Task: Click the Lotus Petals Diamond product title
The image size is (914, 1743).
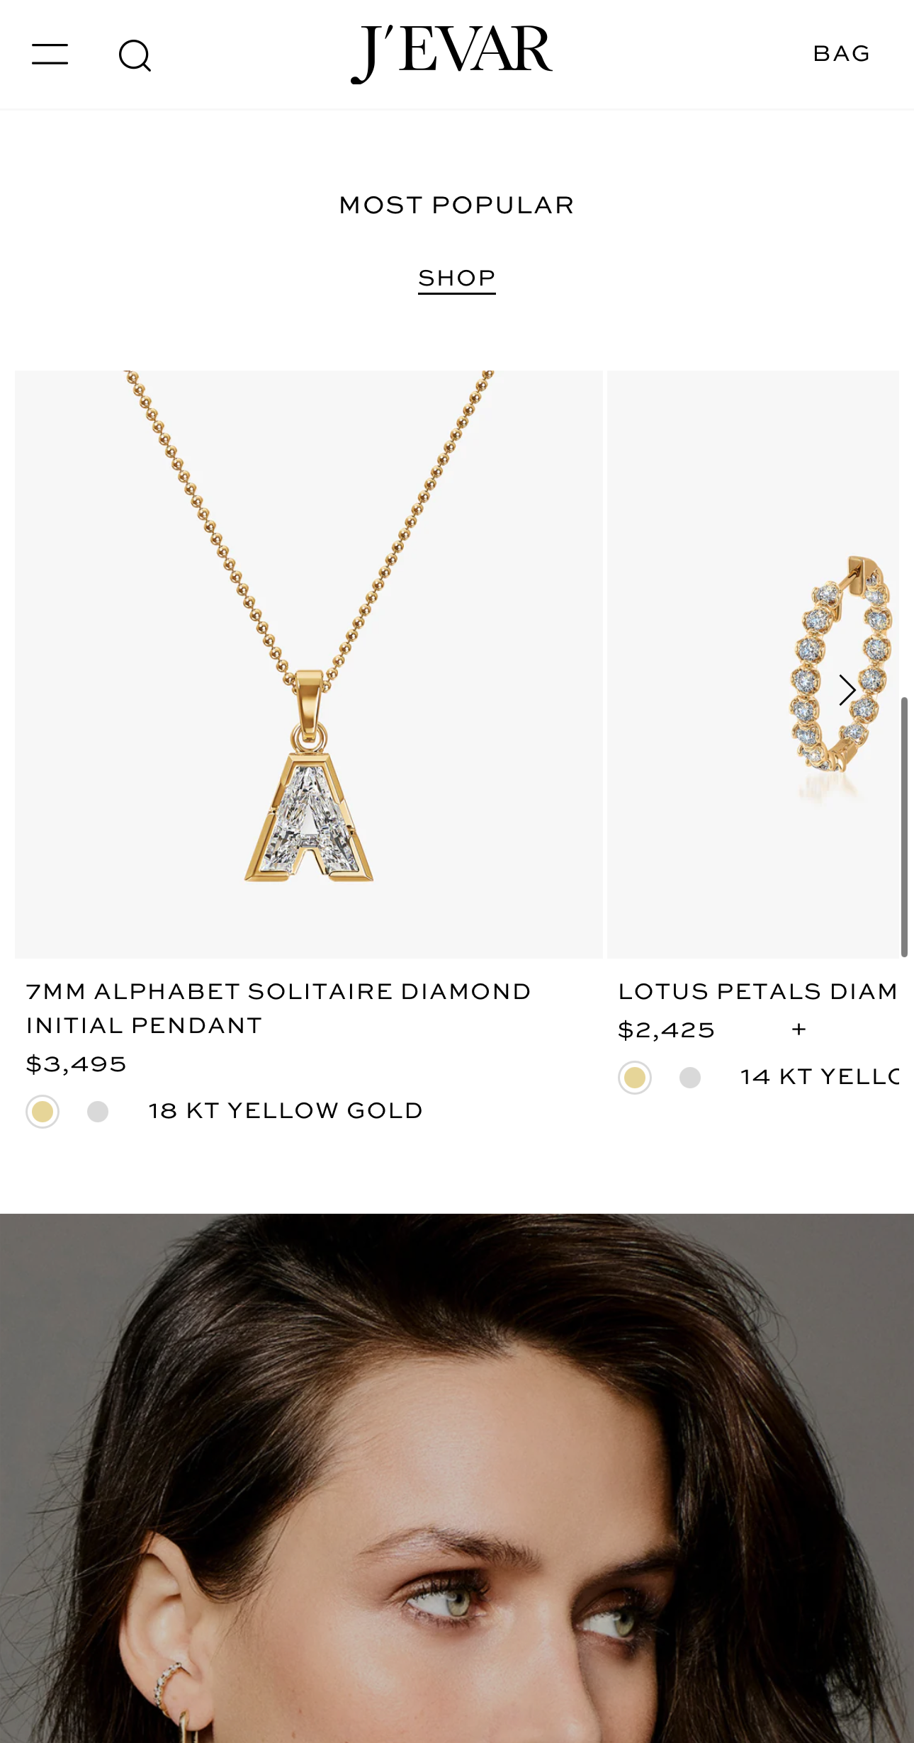Action: 757,991
